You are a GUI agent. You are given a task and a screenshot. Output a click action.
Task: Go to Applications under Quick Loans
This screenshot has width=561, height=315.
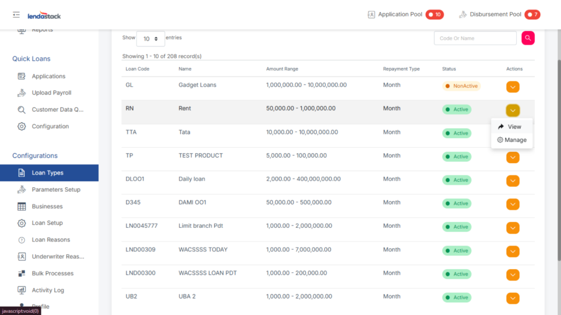point(48,77)
